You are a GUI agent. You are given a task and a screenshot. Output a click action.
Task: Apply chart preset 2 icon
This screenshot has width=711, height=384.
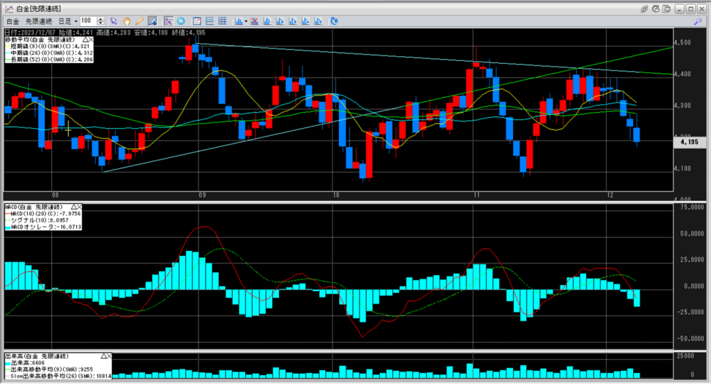(280, 21)
